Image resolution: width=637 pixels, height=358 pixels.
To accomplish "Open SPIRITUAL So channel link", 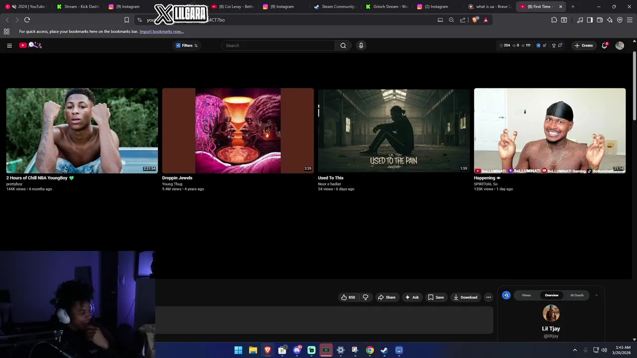I will (486, 184).
